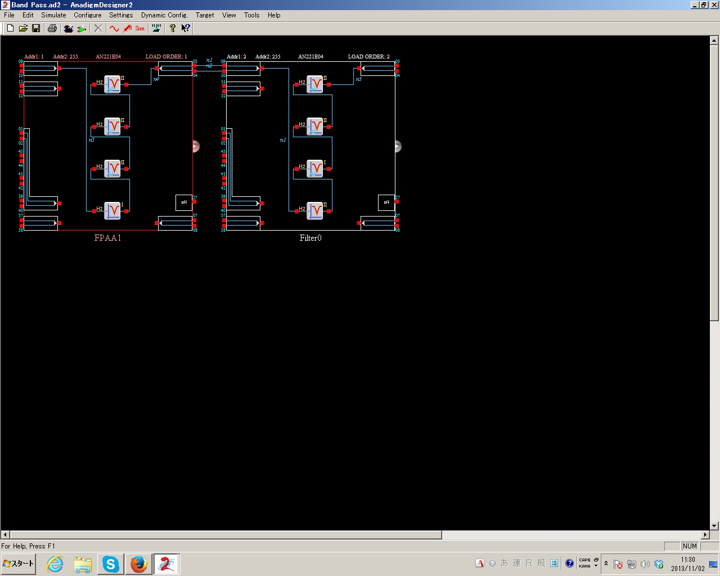Open the IME options dropdown arrow under CAPS
This screenshot has height=576, width=720.
coord(596,566)
